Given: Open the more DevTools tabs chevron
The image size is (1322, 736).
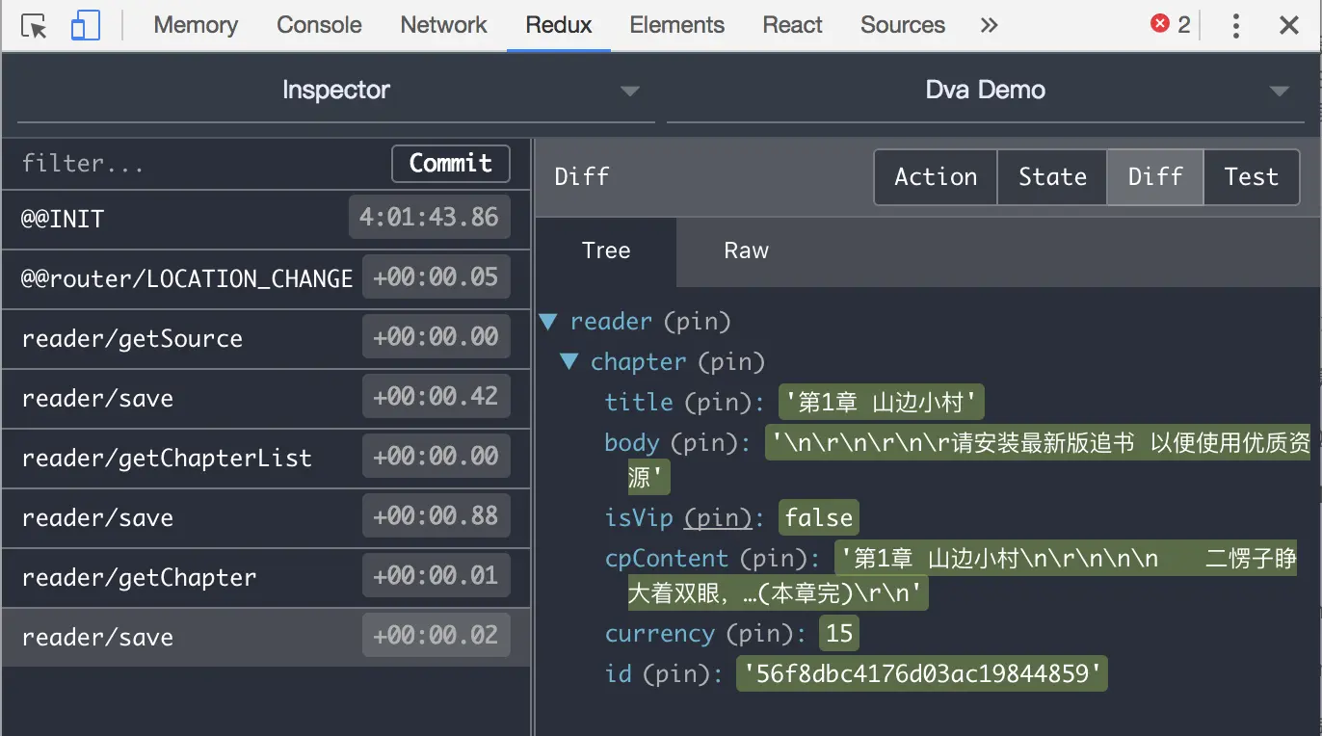Looking at the screenshot, I should pyautogui.click(x=989, y=25).
